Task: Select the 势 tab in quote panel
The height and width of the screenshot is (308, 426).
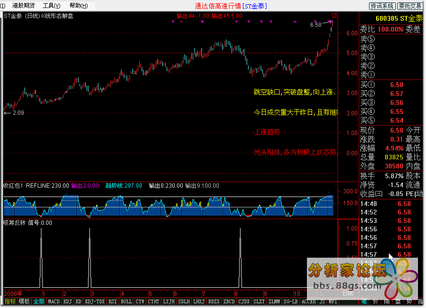Action: 409,301
